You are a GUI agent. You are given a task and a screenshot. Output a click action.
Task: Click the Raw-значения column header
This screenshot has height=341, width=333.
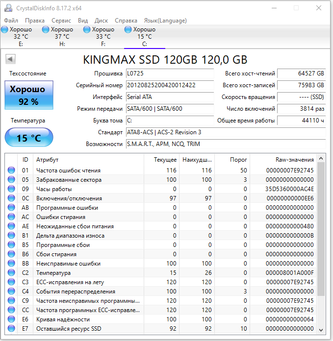[x=283, y=160]
